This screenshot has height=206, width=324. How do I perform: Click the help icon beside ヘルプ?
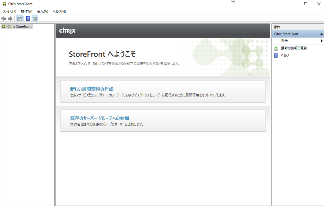[x=276, y=55]
